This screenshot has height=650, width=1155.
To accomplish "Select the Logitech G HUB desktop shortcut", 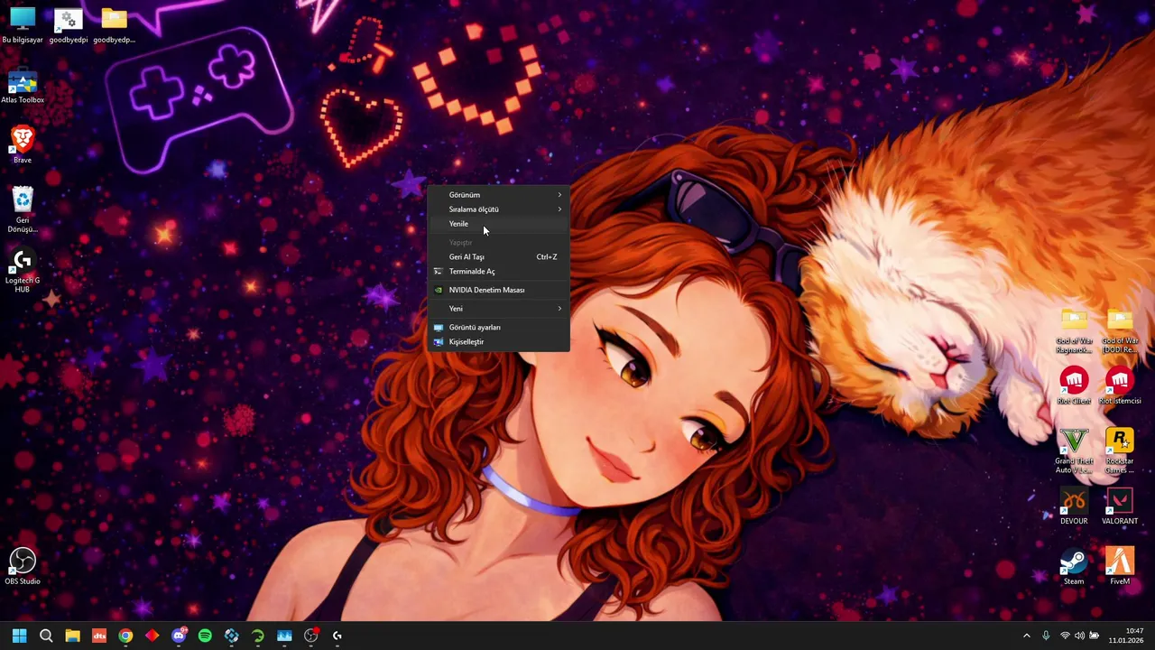I will pyautogui.click(x=23, y=271).
